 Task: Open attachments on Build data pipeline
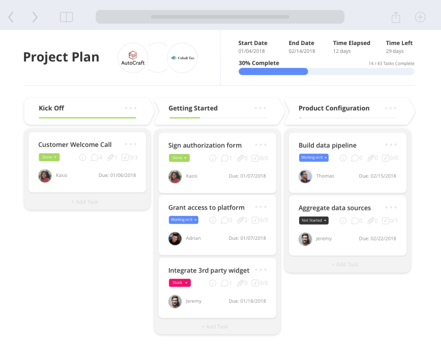coord(373,158)
